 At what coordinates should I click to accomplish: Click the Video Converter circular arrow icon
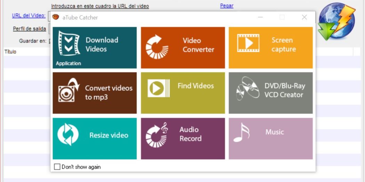157,47
